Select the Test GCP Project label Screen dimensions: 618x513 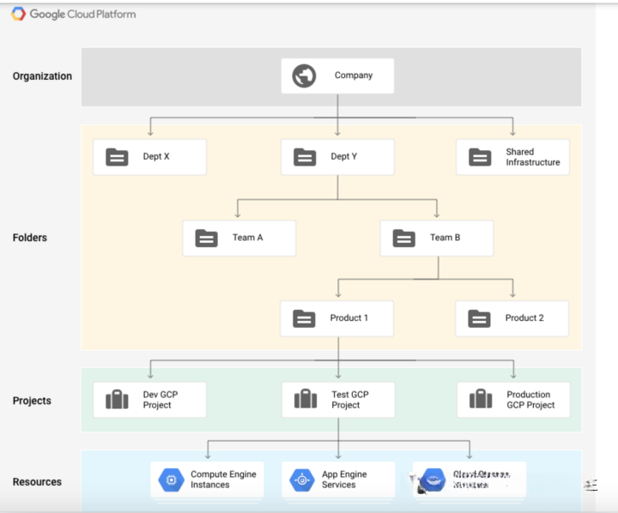coord(350,400)
